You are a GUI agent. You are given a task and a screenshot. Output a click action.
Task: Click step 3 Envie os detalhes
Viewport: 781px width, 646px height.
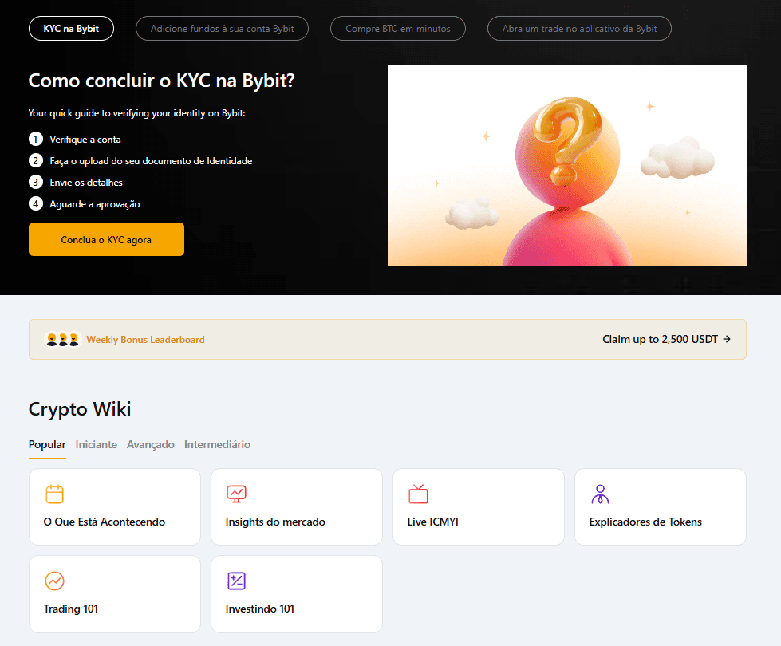[76, 183]
